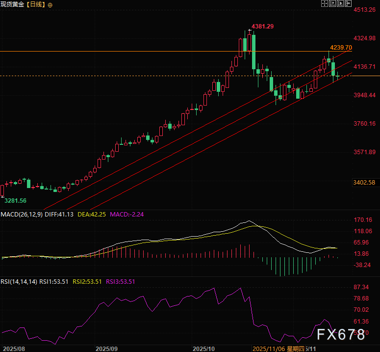This screenshot has height=352, width=380.
Task: Click the DIFF:41.13 value in MACD panel
Action: (x=59, y=215)
